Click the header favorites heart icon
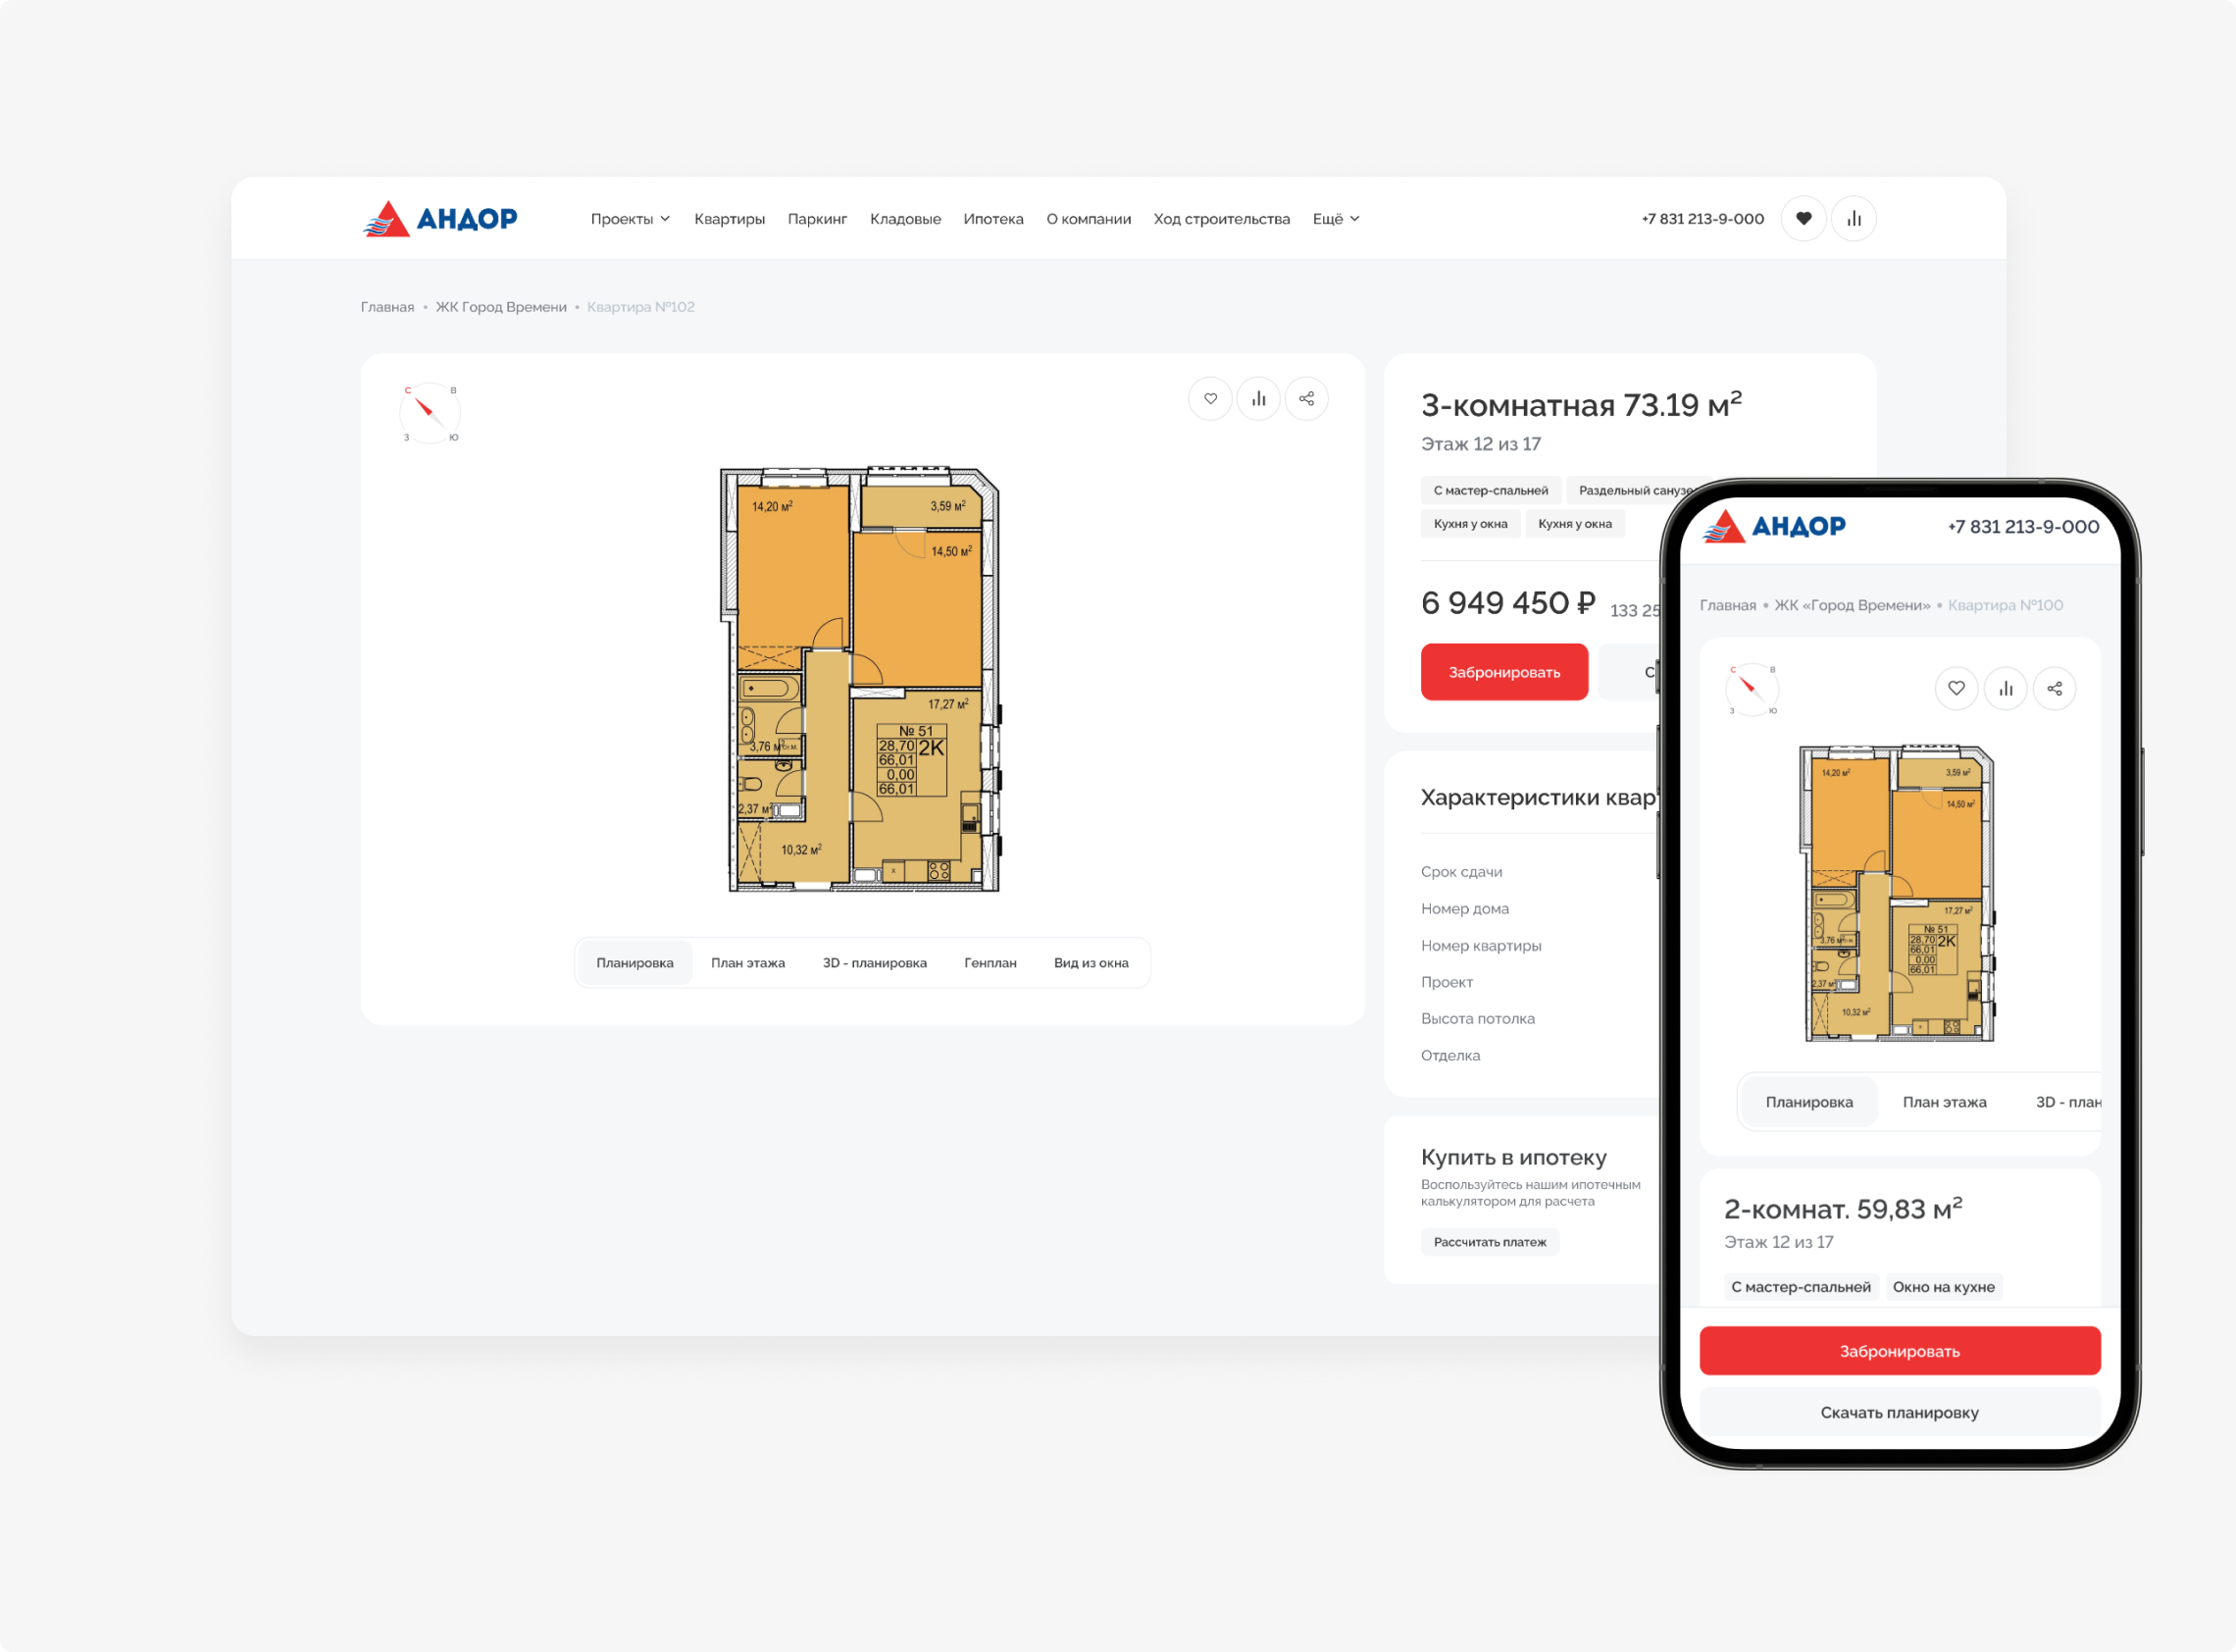Screen dimensions: 2236x1652 (1804, 218)
